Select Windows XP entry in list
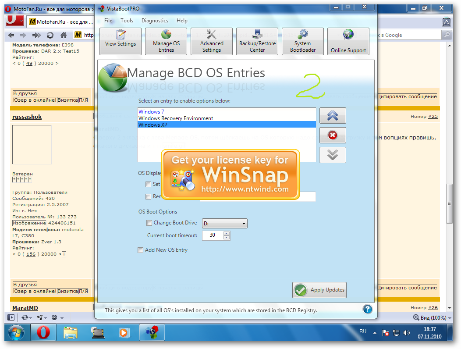Image resolution: width=461 pixels, height=349 pixels. click(x=227, y=125)
